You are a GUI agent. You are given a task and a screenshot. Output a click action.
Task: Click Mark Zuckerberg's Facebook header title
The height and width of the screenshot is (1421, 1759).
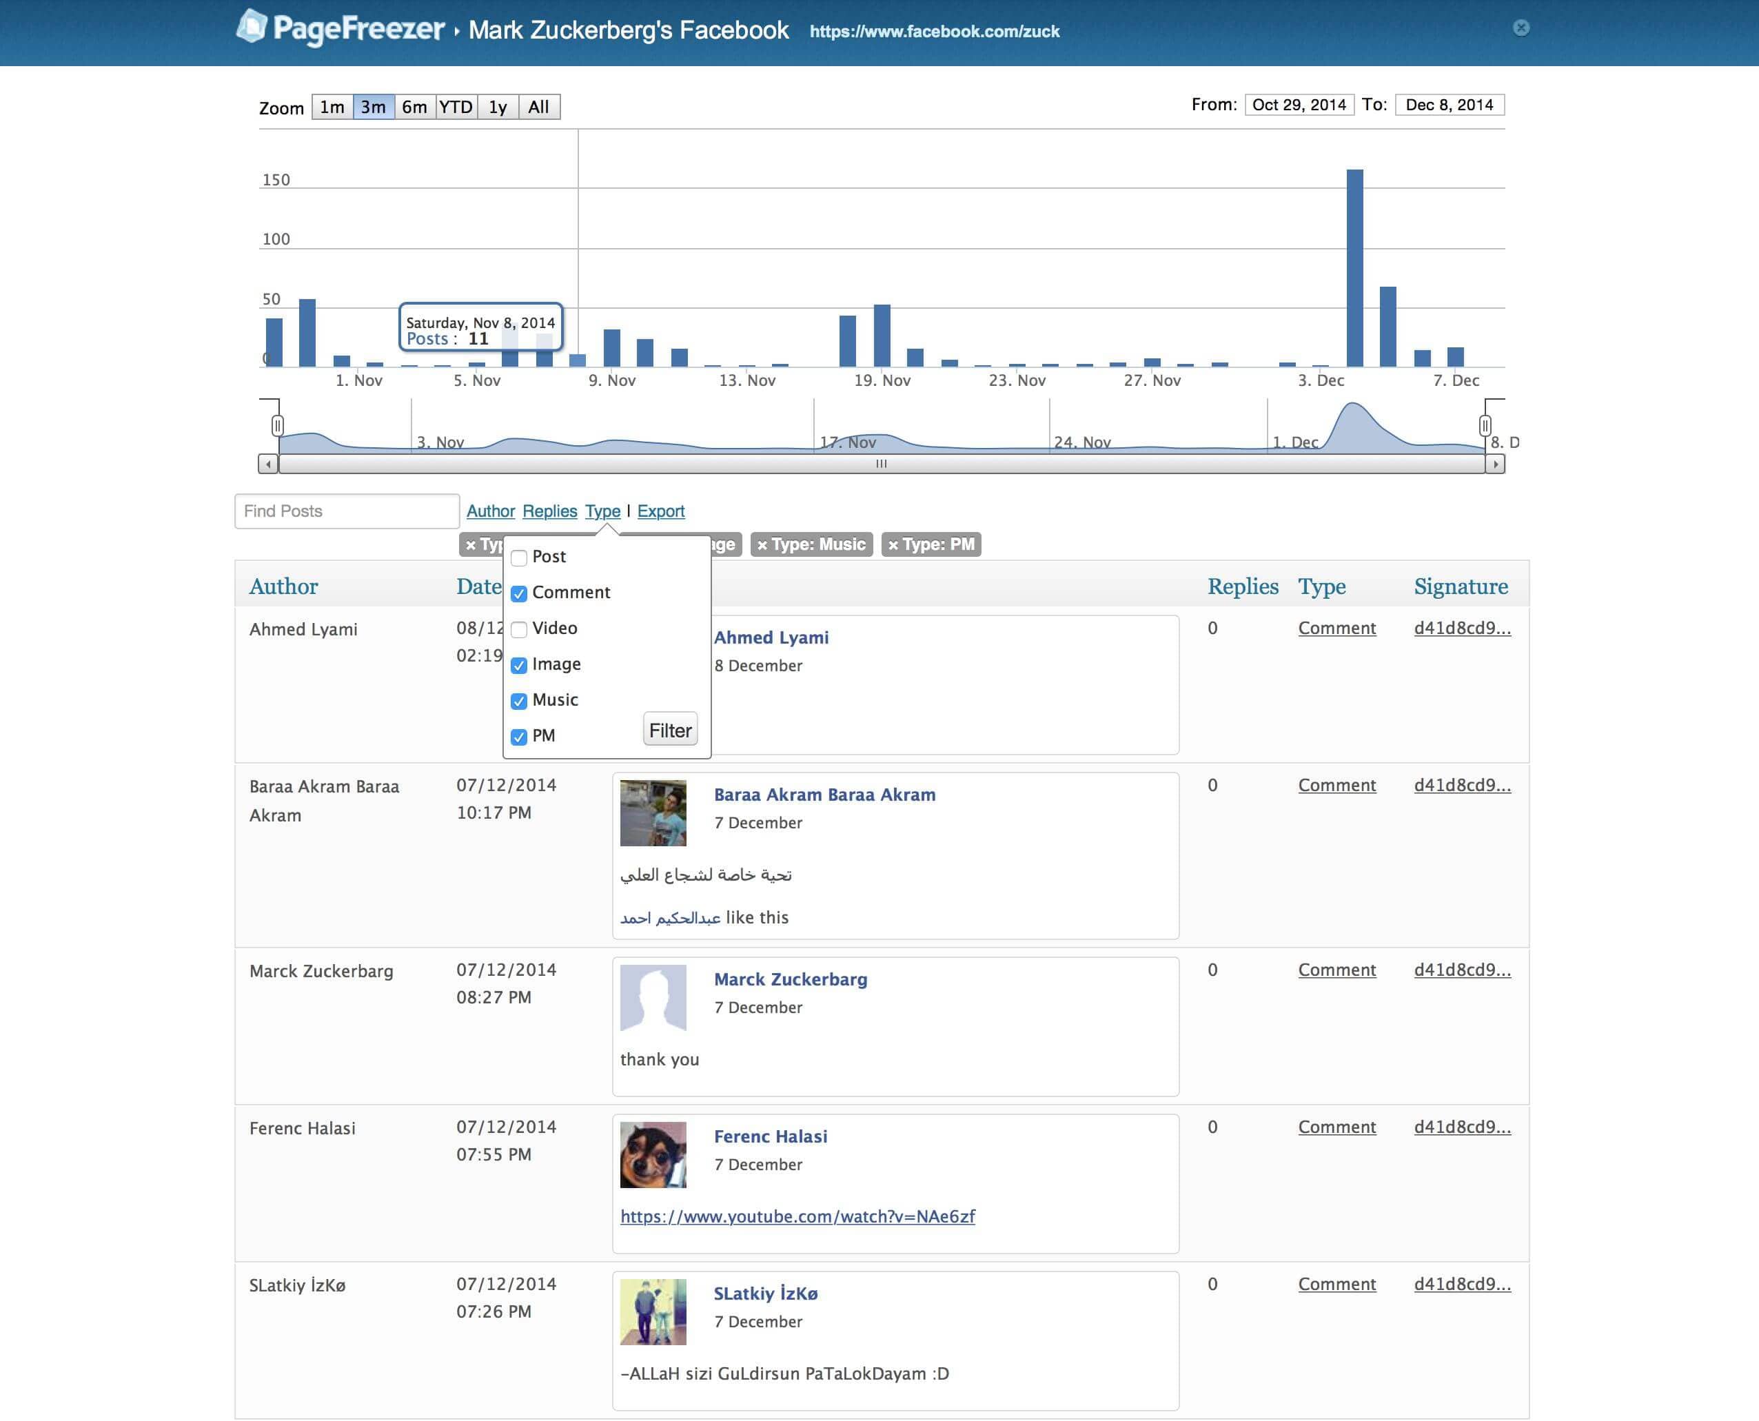pyautogui.click(x=628, y=30)
